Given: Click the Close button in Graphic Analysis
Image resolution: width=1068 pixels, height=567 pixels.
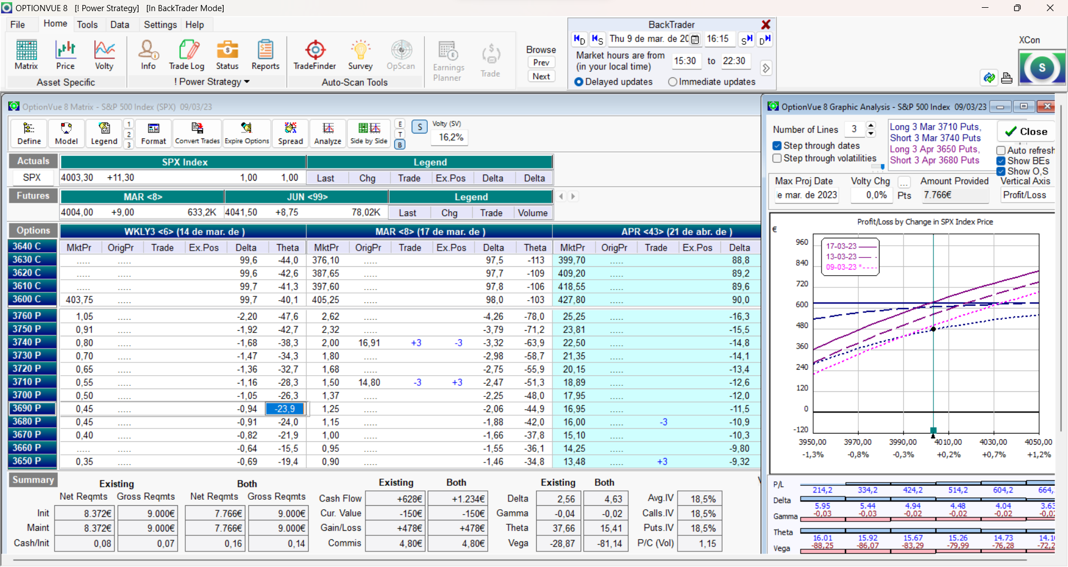Looking at the screenshot, I should point(1026,132).
